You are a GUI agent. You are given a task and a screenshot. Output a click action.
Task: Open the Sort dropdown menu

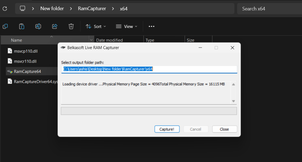[96, 26]
